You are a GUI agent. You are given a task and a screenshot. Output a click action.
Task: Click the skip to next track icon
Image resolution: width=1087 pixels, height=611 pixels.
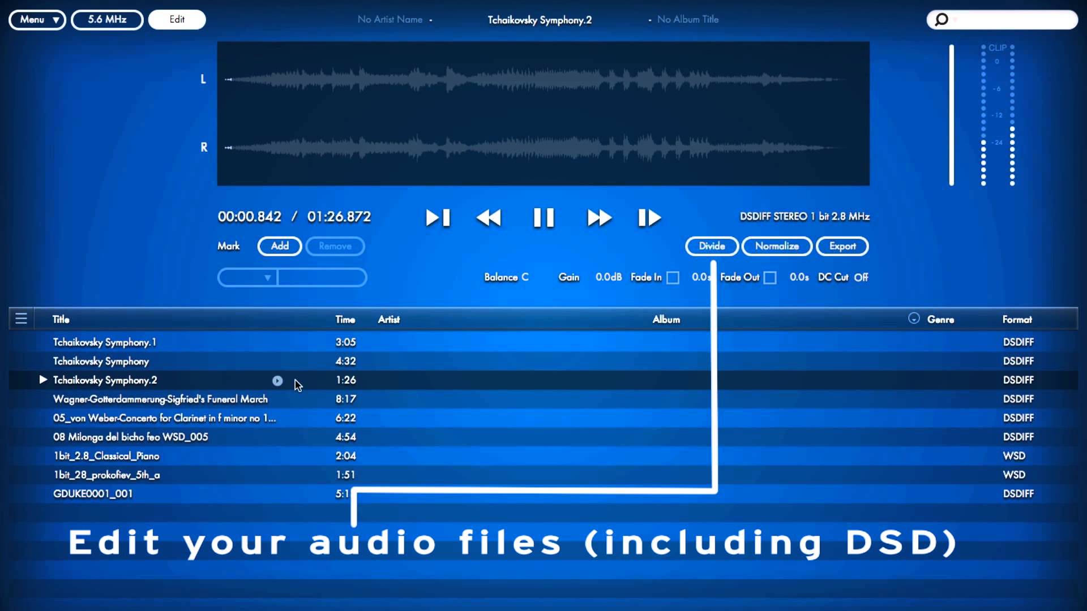[x=438, y=218]
